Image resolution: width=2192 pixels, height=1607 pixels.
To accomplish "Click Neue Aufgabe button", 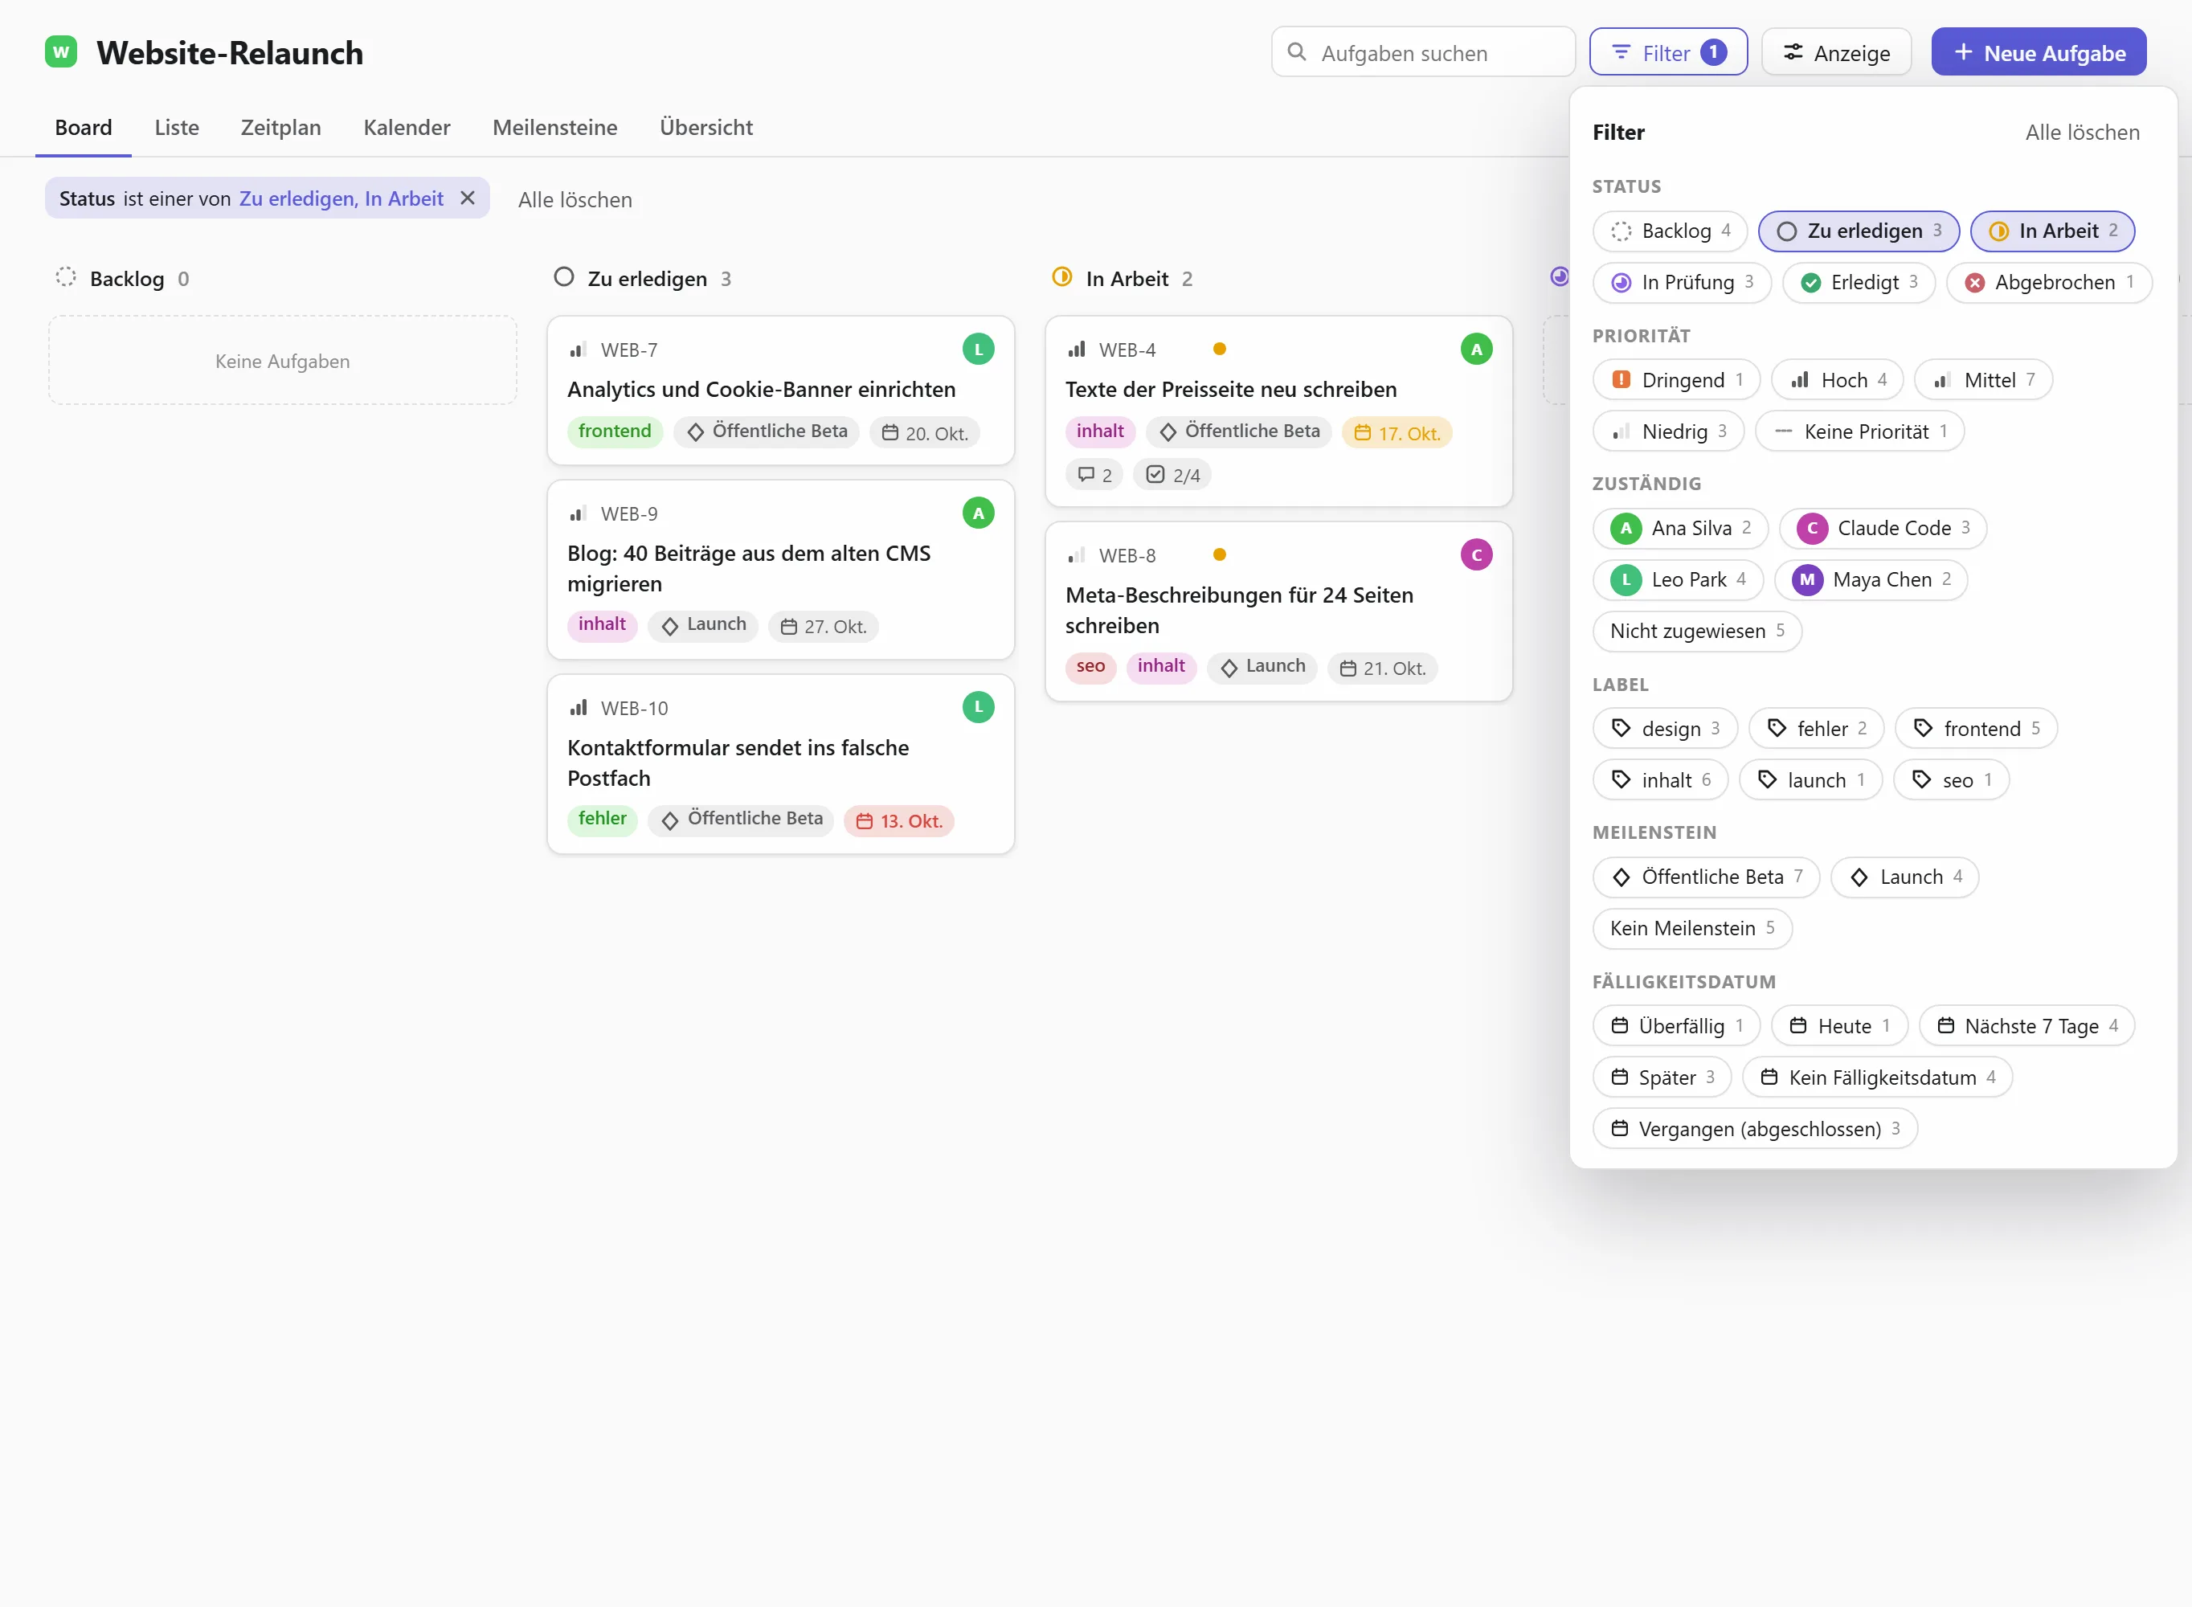I will [x=2039, y=52].
